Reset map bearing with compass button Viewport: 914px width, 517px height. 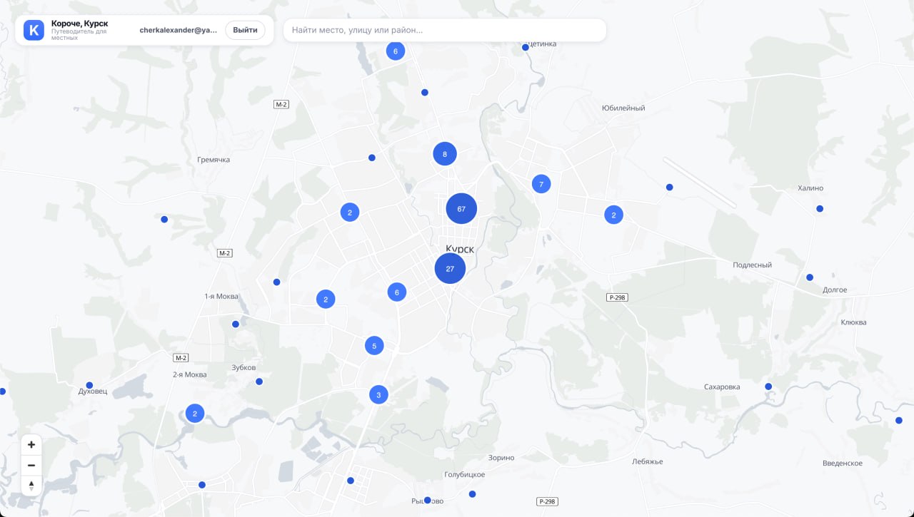[31, 486]
